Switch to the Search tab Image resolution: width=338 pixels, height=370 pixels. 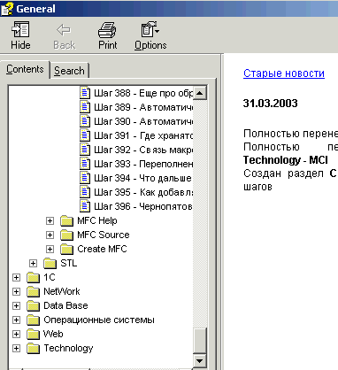[69, 71]
